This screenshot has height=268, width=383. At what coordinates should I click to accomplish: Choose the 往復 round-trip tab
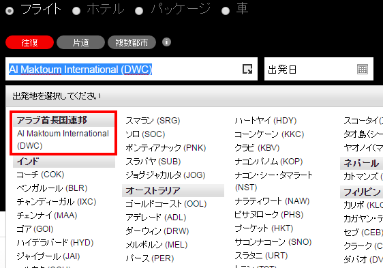[29, 42]
